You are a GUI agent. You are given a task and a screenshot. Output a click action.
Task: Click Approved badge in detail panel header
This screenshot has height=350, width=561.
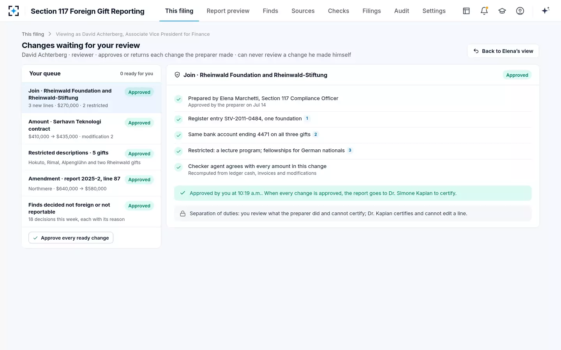point(517,75)
